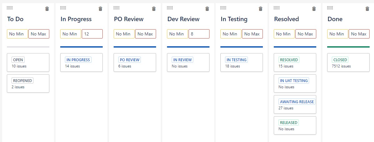The width and height of the screenshot is (374, 142).
Task: Remove the Resolved column using trash icon
Action: [314, 9]
